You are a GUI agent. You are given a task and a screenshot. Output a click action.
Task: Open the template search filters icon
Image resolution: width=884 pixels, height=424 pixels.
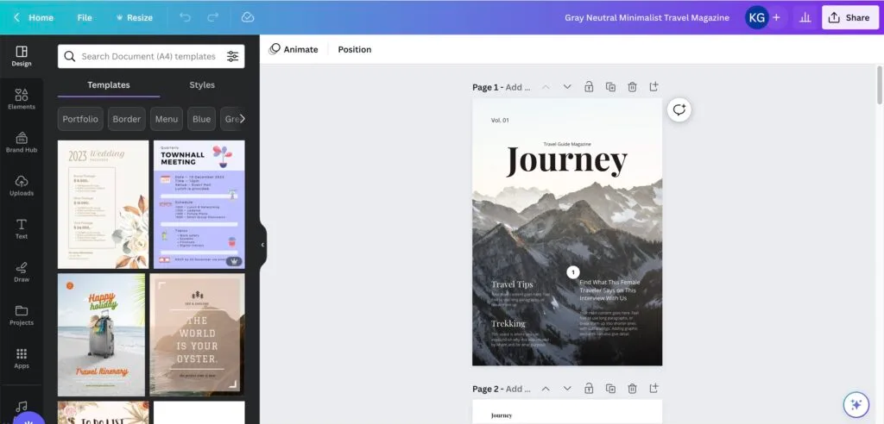tap(233, 56)
